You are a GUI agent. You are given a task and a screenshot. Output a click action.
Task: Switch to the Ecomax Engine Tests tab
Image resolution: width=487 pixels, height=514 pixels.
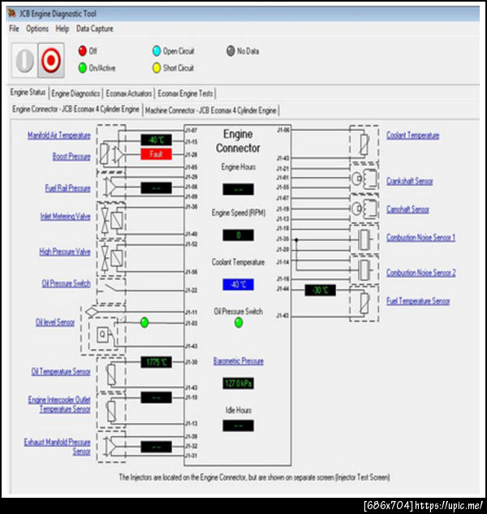coord(186,93)
